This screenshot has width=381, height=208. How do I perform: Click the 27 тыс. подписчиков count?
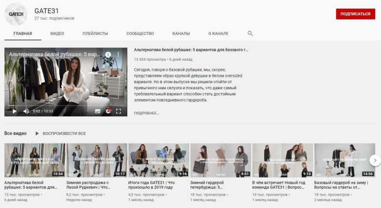(x=54, y=18)
